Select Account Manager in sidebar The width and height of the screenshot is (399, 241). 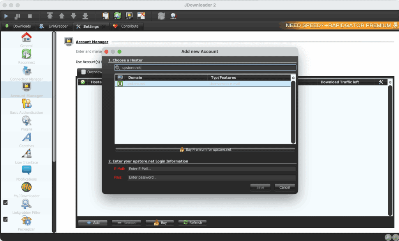pos(26,90)
